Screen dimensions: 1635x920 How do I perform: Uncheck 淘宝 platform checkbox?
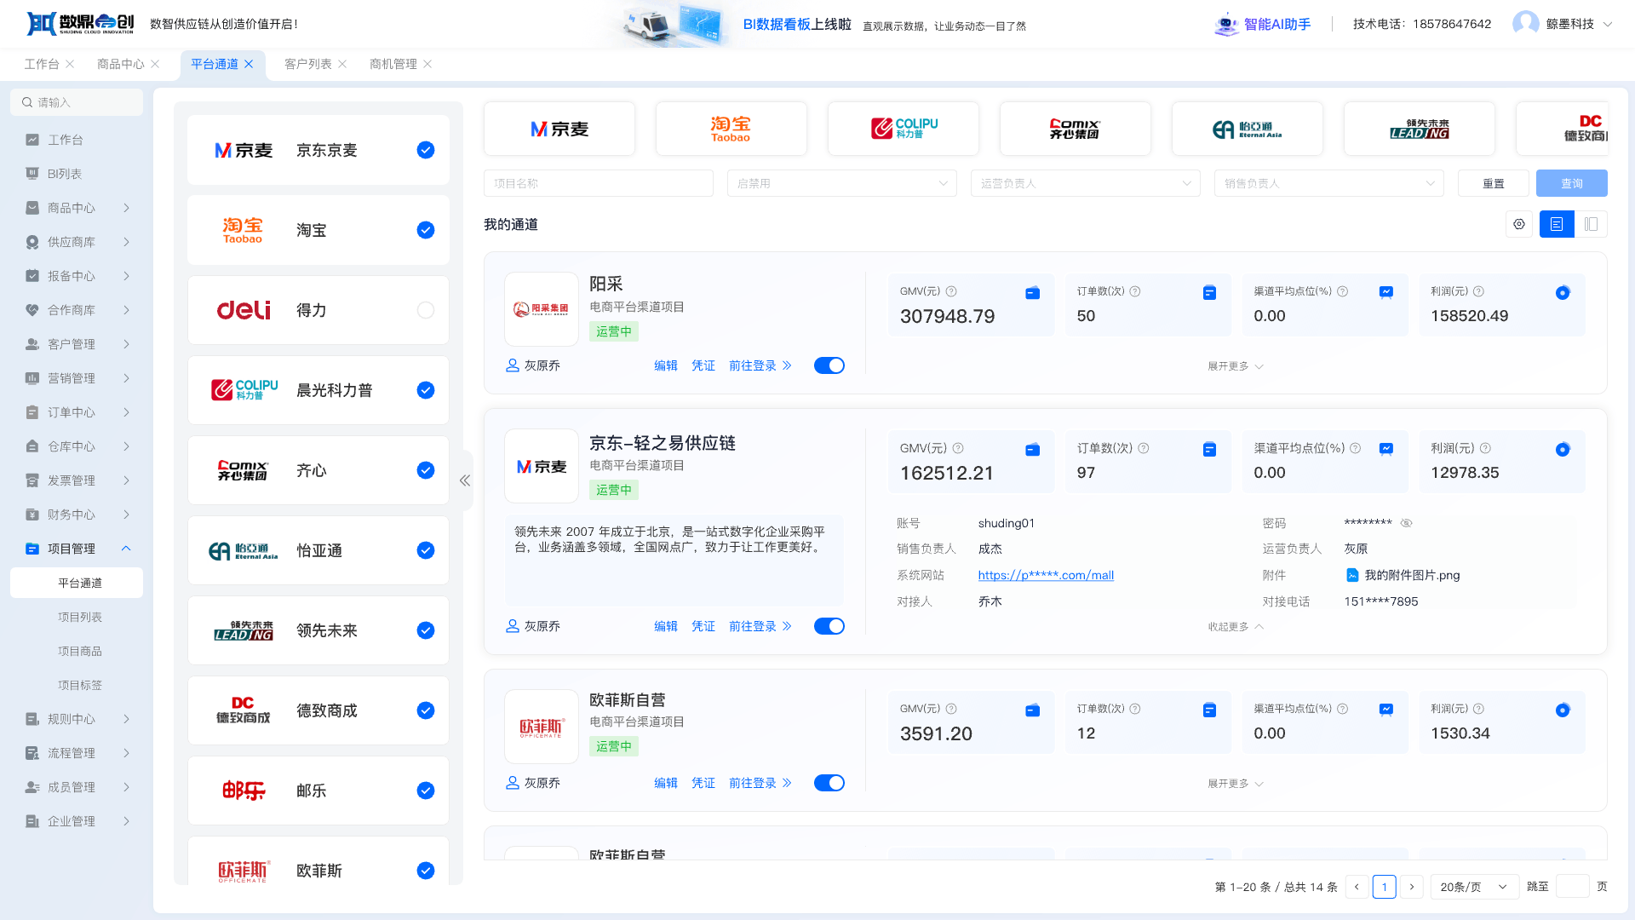point(426,230)
